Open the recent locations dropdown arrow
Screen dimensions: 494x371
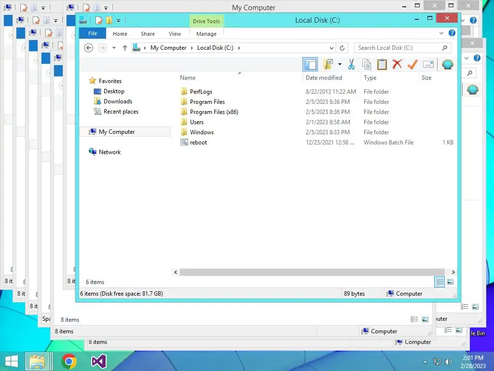click(114, 48)
